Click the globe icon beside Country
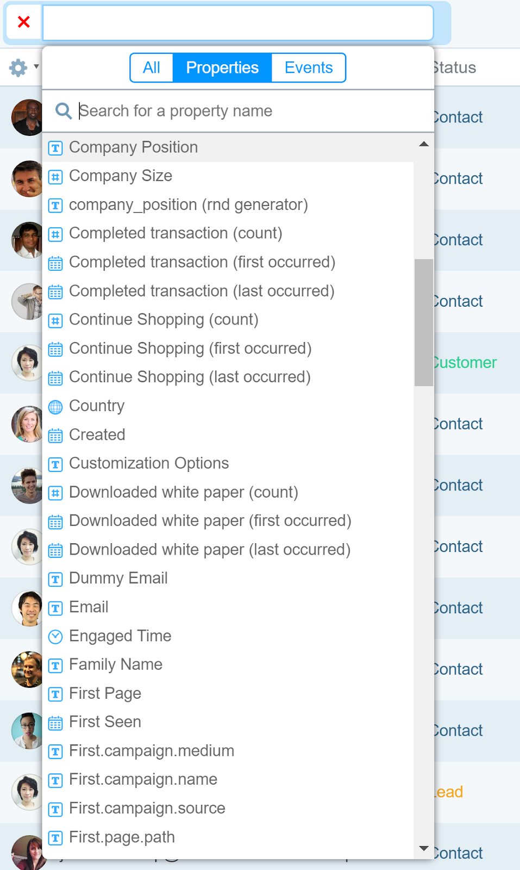 tap(55, 407)
